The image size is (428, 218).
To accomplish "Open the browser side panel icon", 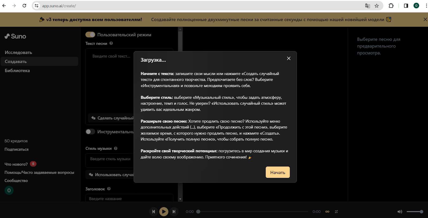I will 406,6.
